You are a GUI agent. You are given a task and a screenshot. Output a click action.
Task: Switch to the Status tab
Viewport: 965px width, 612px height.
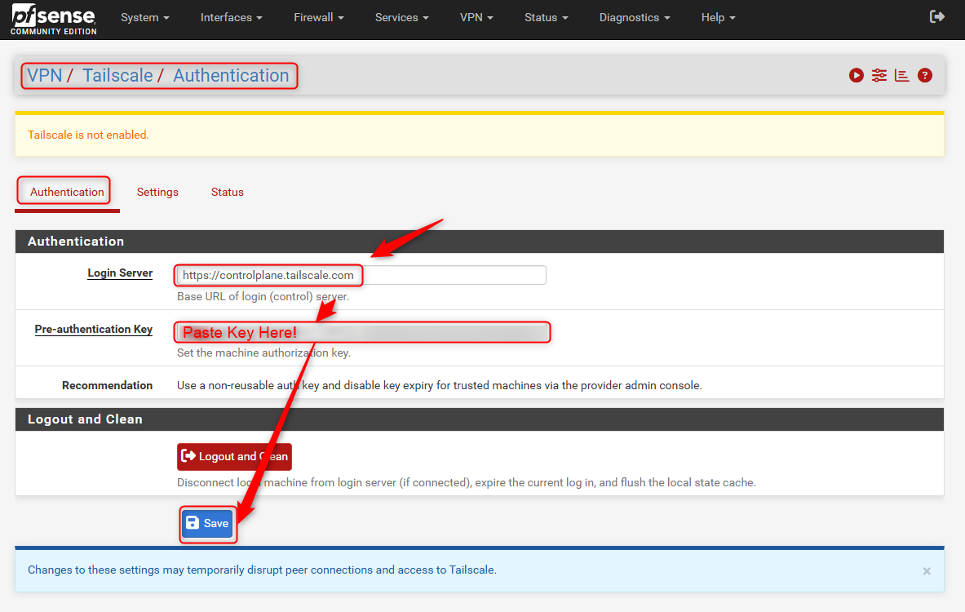point(227,192)
